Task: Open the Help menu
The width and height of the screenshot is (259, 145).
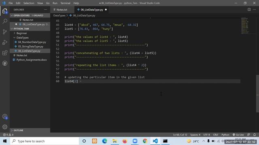Action: click(x=76, y=3)
